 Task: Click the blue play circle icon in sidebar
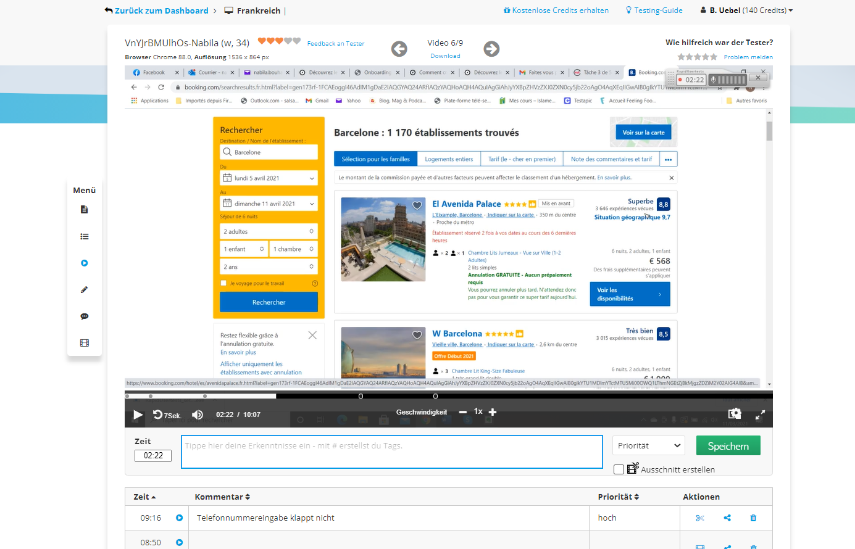pos(84,263)
